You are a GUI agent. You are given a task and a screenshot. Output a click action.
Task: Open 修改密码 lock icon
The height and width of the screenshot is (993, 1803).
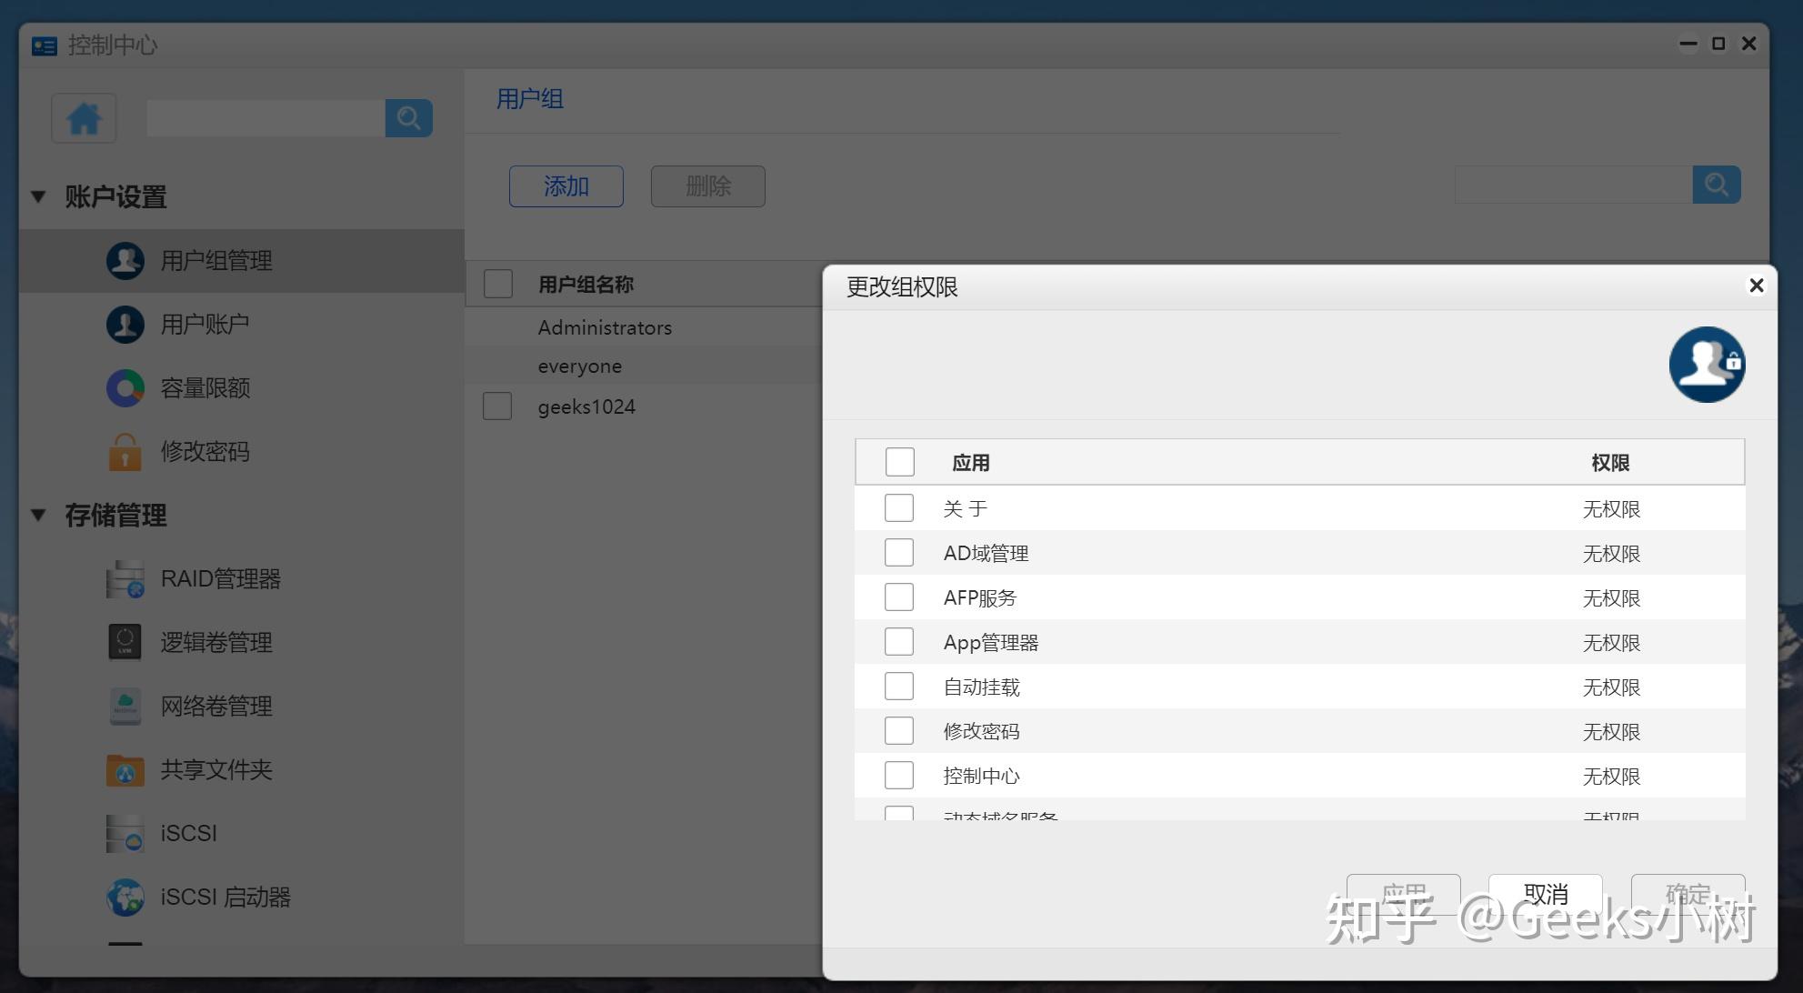(x=125, y=452)
